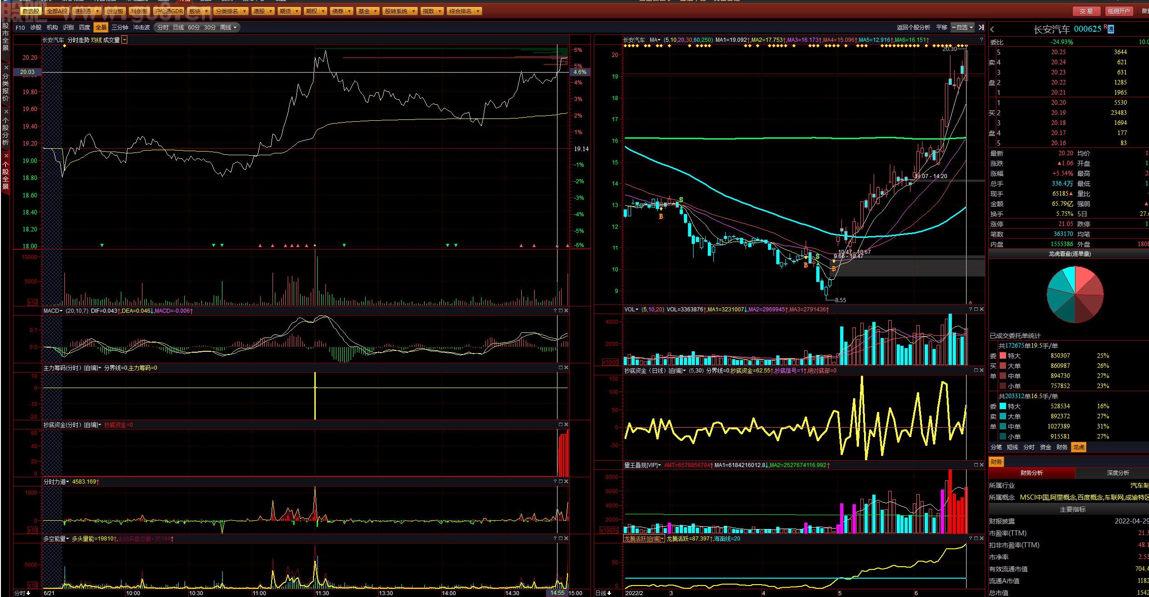The width and height of the screenshot is (1149, 597).
Task: Click the cyan 特大 sell-order color swatch
Action: click(1003, 406)
